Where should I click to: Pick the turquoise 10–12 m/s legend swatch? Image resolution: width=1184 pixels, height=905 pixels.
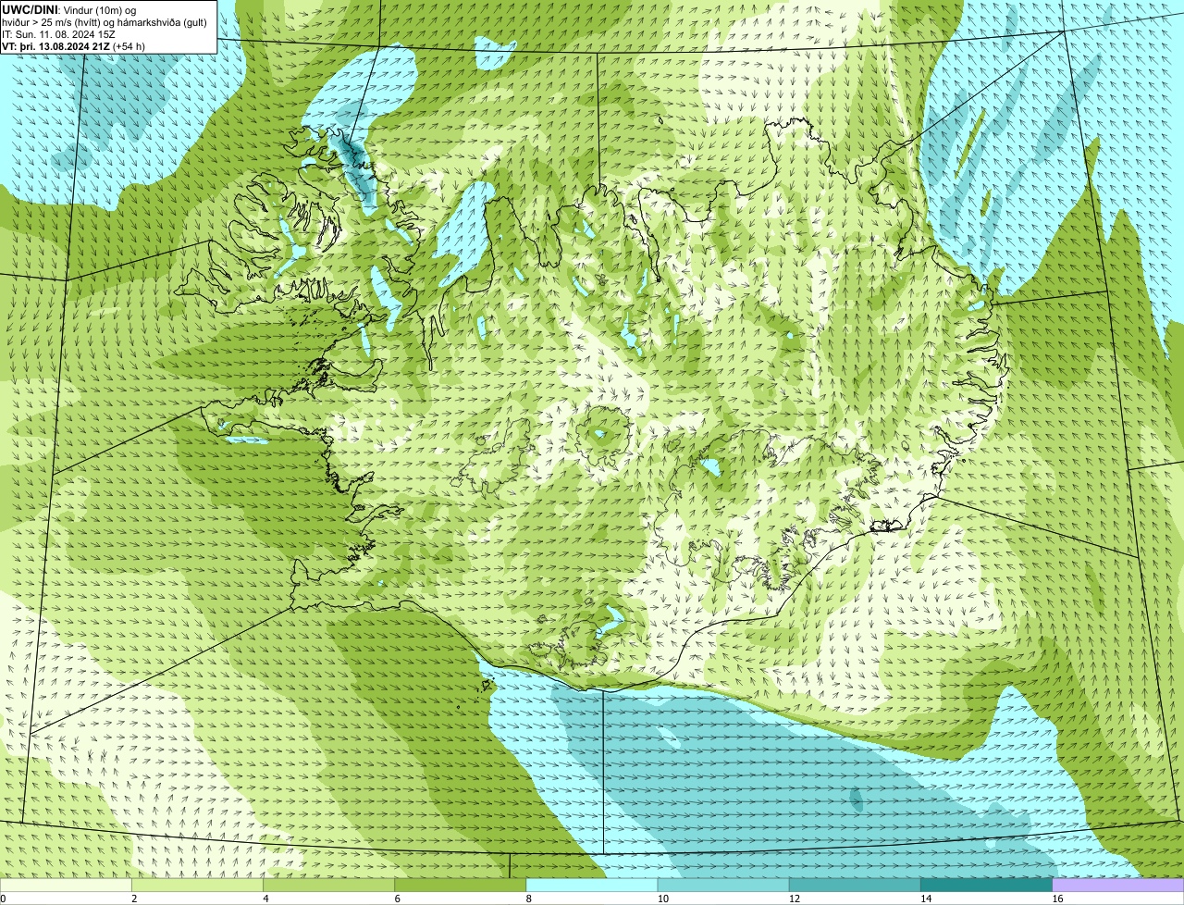[x=723, y=885]
